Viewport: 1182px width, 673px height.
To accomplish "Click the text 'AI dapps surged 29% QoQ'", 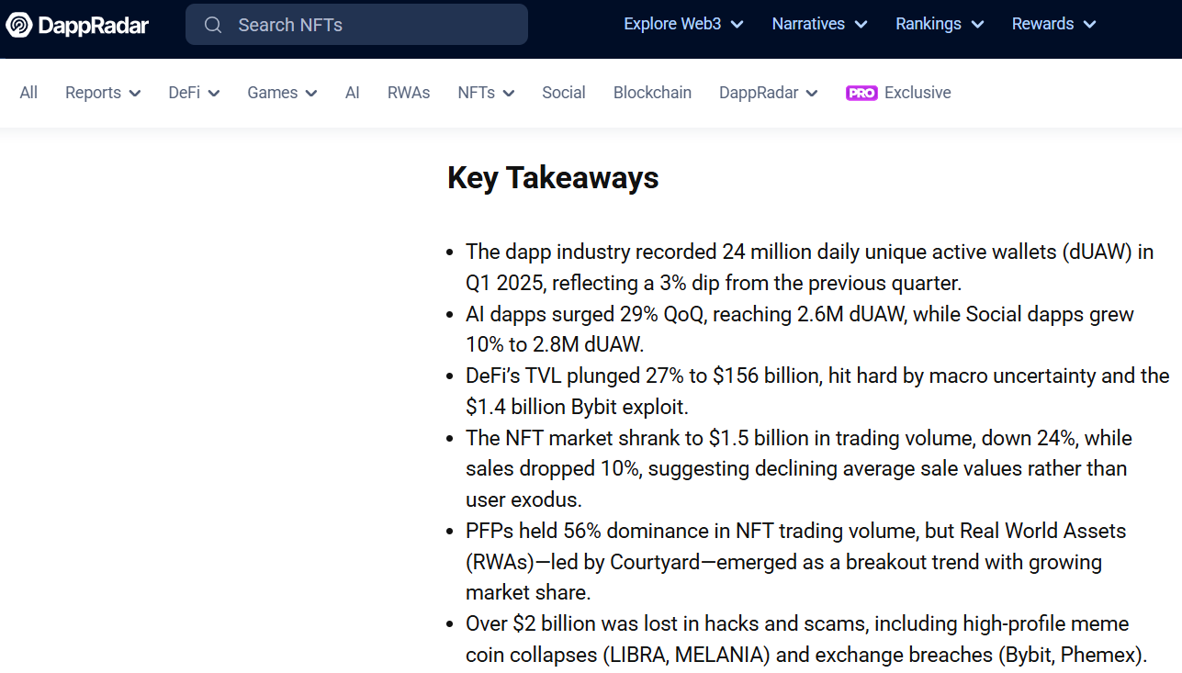I will [x=586, y=314].
